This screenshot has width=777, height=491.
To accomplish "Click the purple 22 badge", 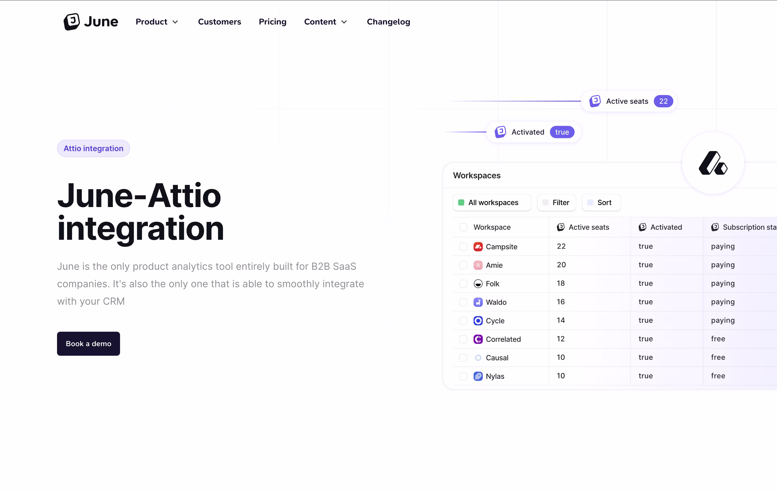I will click(663, 101).
